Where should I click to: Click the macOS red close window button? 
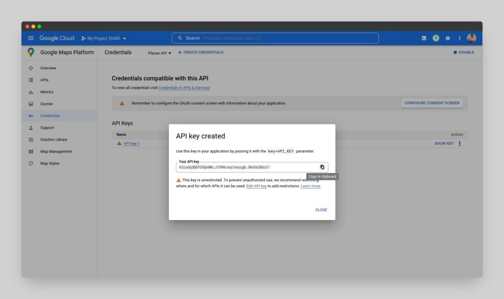coord(28,27)
